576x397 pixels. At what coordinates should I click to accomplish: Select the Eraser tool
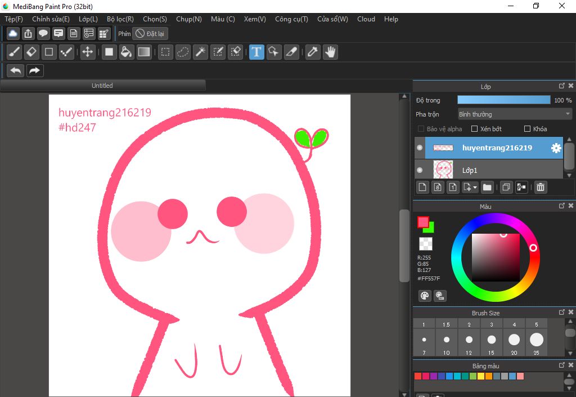click(x=31, y=52)
